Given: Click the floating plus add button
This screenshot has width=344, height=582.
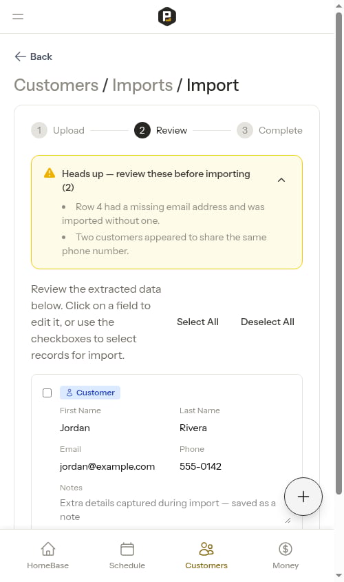Looking at the screenshot, I should click(x=303, y=497).
